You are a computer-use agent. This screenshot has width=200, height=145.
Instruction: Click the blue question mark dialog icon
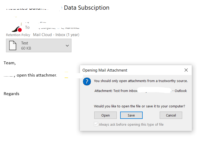point(87,82)
